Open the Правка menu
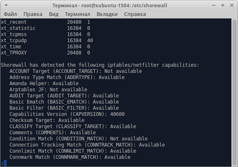 click(33, 14)
